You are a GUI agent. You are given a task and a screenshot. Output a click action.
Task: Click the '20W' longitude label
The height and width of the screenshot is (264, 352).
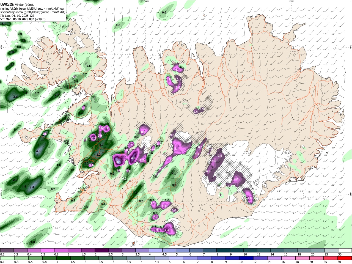click(x=146, y=1)
